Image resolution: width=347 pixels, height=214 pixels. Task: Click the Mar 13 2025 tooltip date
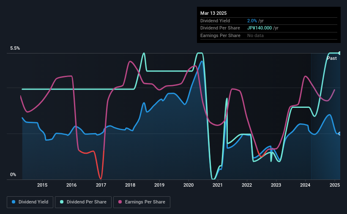click(213, 13)
